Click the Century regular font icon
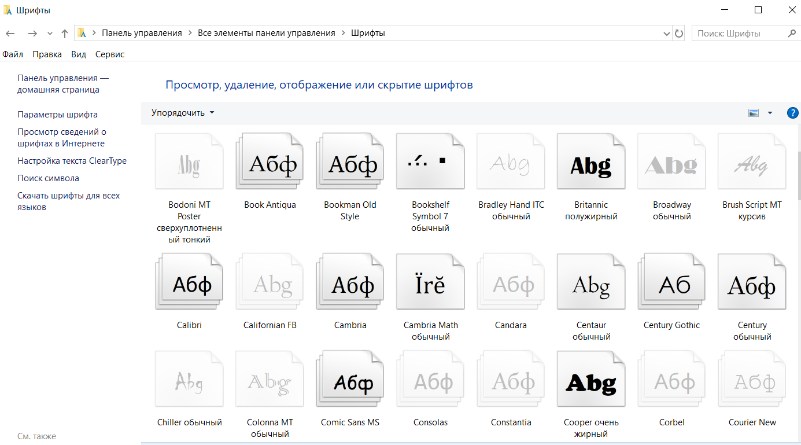Screen dimensions: 801x445 (752, 281)
